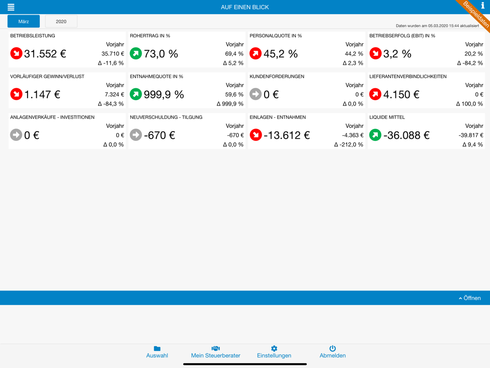Click Abmelden power icon to log out
490x368 pixels.
(333, 348)
